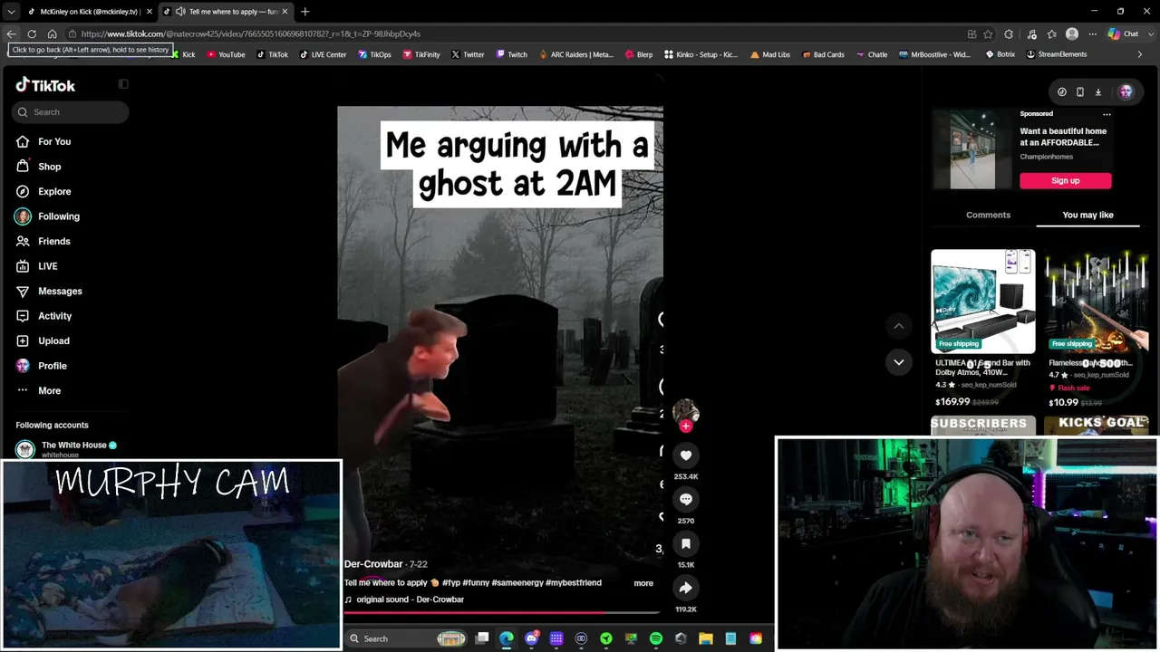Image resolution: width=1160 pixels, height=652 pixels.
Task: Open the StreamElements bookmark
Action: [x=1056, y=54]
